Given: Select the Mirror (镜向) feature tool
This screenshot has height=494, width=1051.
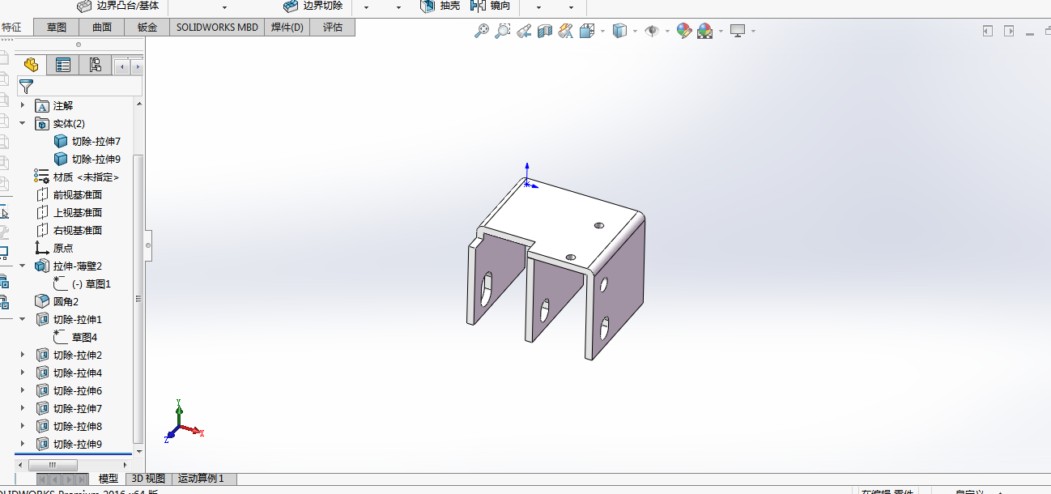Looking at the screenshot, I should 491,6.
